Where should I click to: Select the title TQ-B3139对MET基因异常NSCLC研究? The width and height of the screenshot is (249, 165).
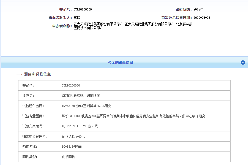click(86, 106)
